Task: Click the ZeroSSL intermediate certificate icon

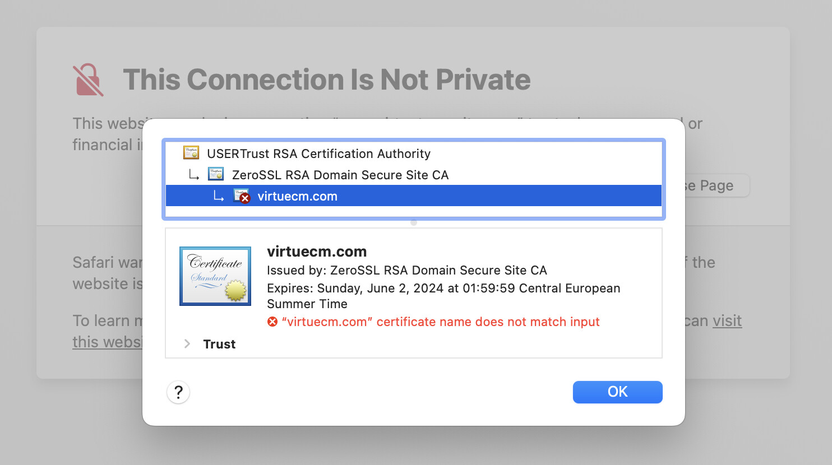Action: (216, 174)
